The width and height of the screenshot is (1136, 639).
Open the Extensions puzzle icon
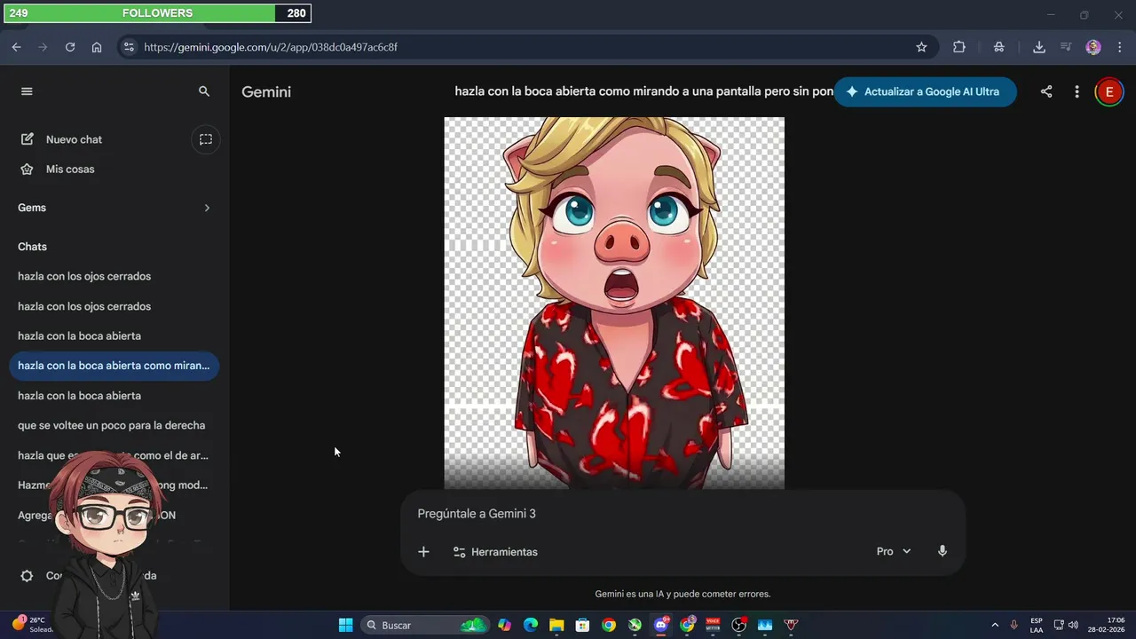click(959, 47)
